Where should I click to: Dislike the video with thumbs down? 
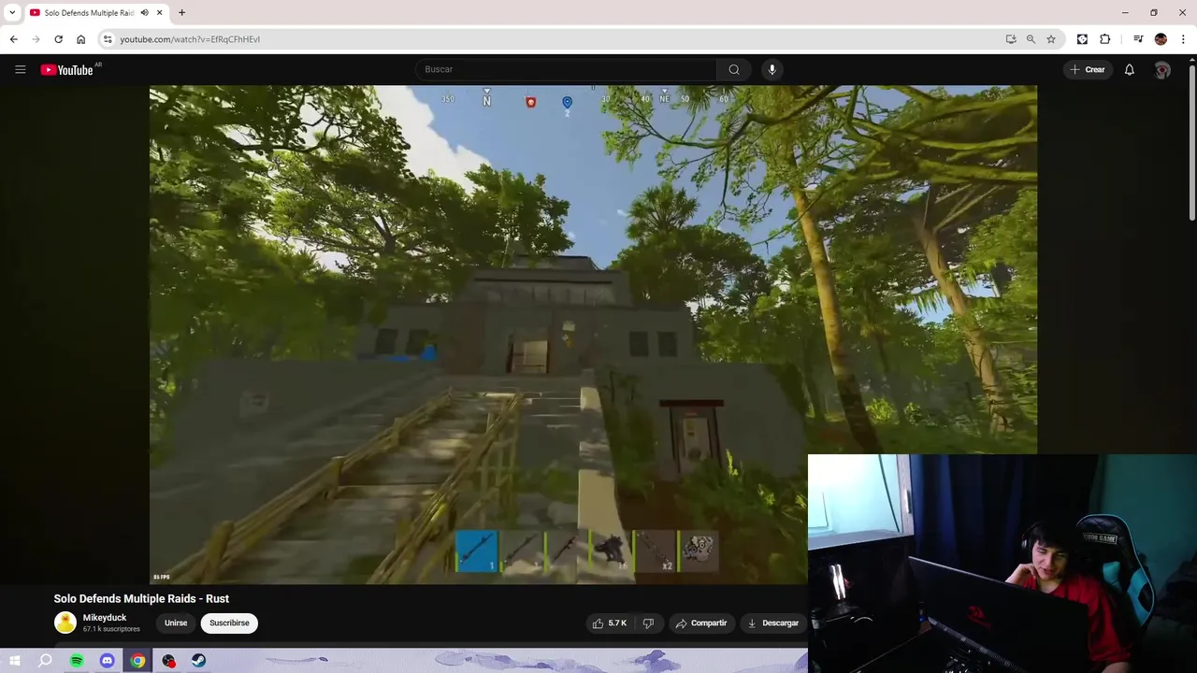tap(648, 623)
